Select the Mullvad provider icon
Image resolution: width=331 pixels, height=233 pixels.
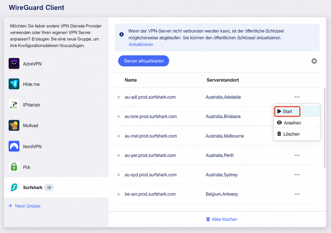click(14, 126)
